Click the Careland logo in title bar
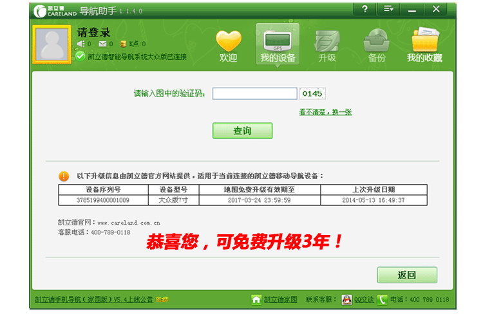This screenshot has height=316, width=483. [55, 11]
